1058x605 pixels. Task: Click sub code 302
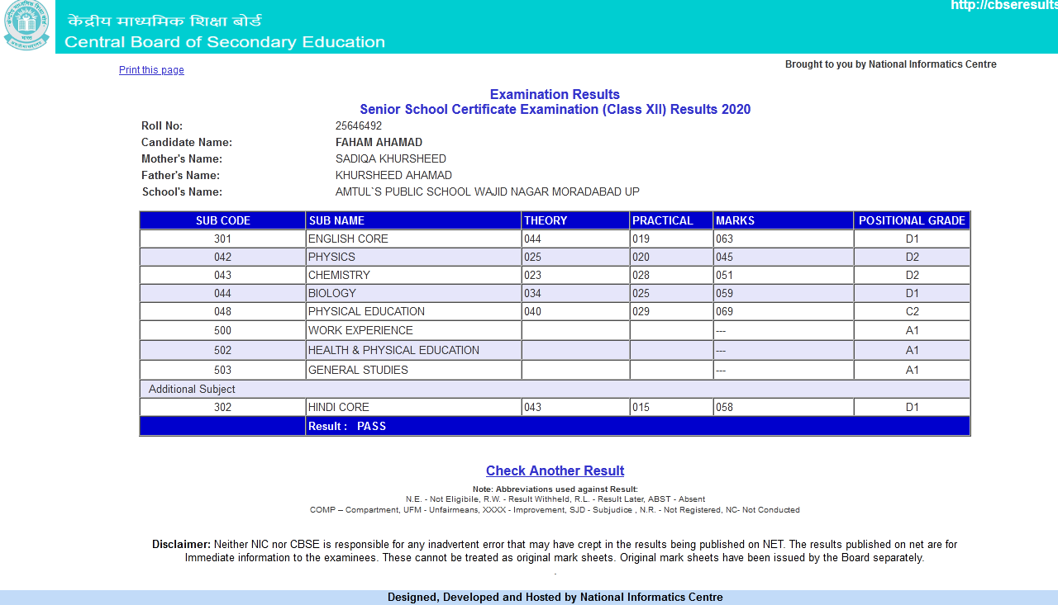[x=223, y=407]
